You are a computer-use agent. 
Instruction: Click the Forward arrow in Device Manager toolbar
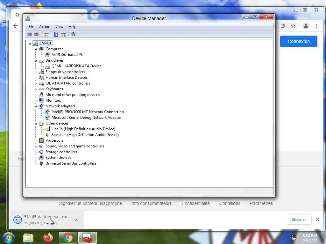[x=37, y=34]
